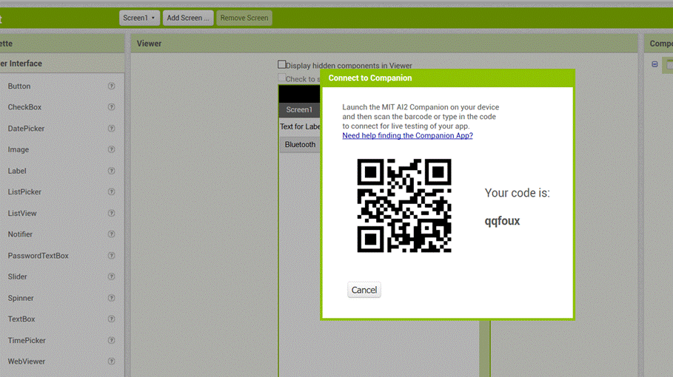The width and height of the screenshot is (673, 377).
Task: Open help icon for WebViewer component
Action: point(111,361)
